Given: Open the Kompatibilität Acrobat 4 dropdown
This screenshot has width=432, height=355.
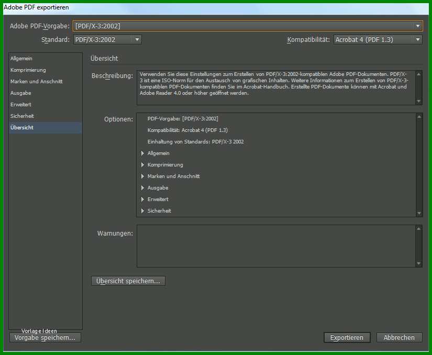Looking at the screenshot, I should 378,40.
